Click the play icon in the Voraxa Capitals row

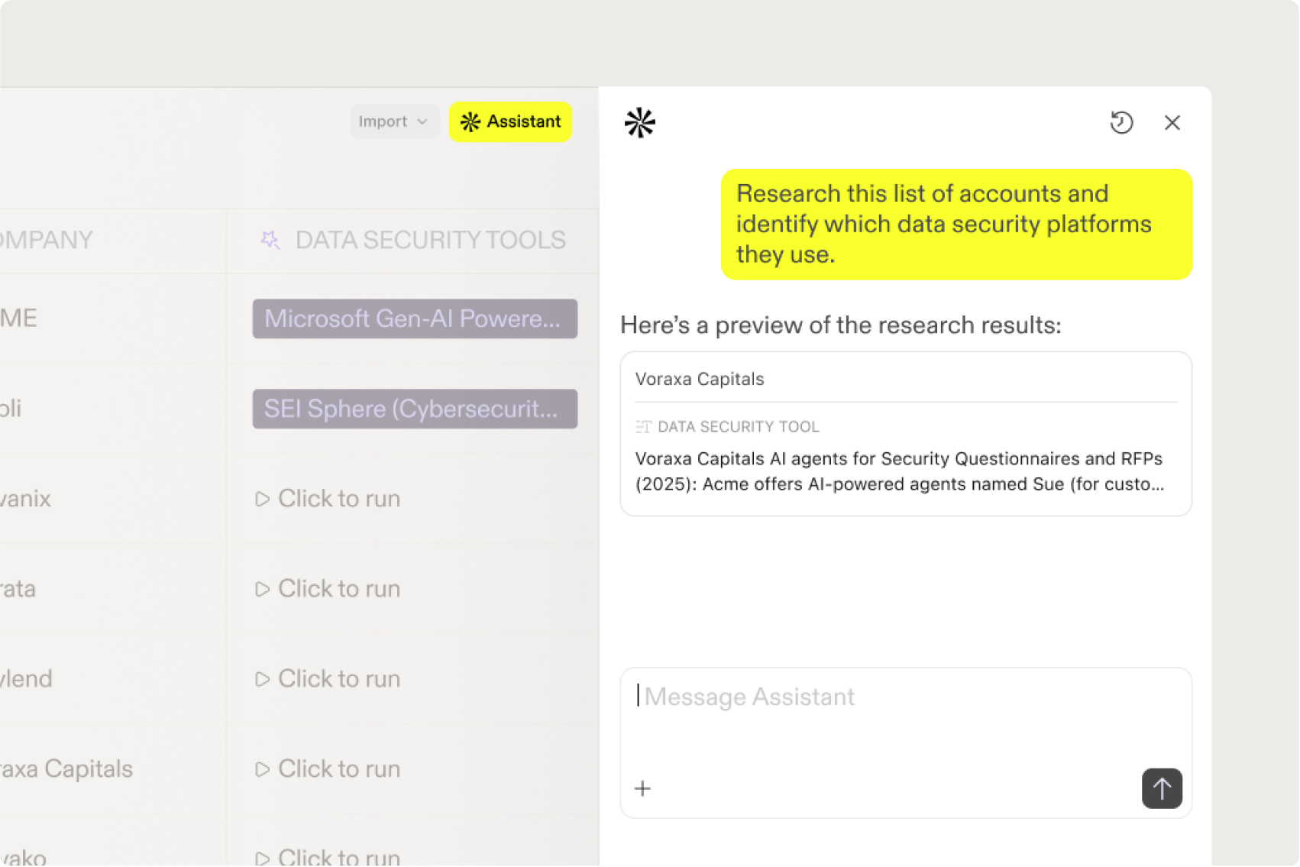point(262,769)
